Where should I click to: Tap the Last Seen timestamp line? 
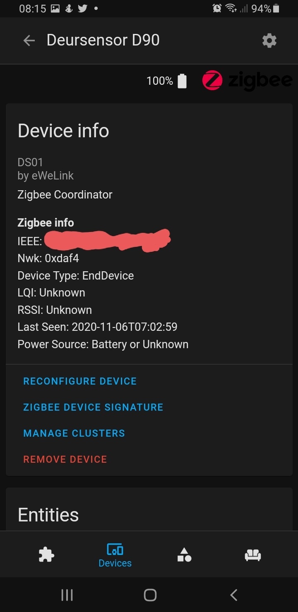[x=97, y=327]
